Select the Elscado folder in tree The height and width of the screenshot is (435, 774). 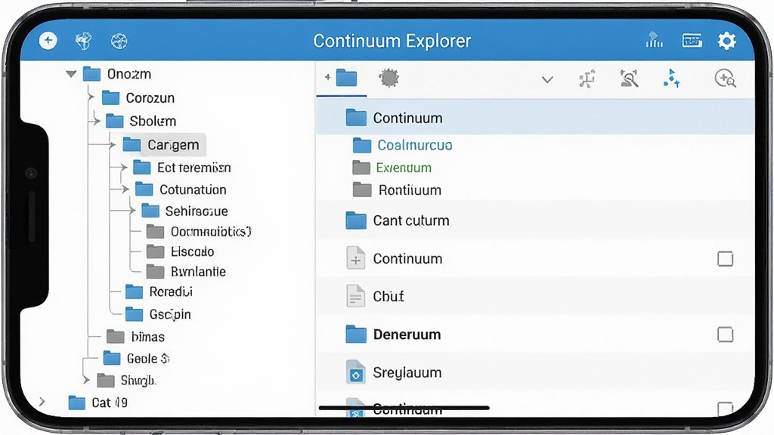[180, 251]
